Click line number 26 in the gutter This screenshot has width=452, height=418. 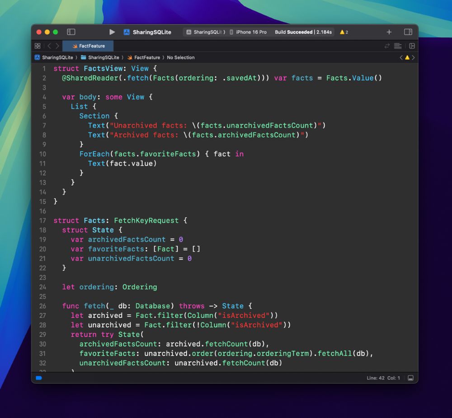click(x=42, y=306)
